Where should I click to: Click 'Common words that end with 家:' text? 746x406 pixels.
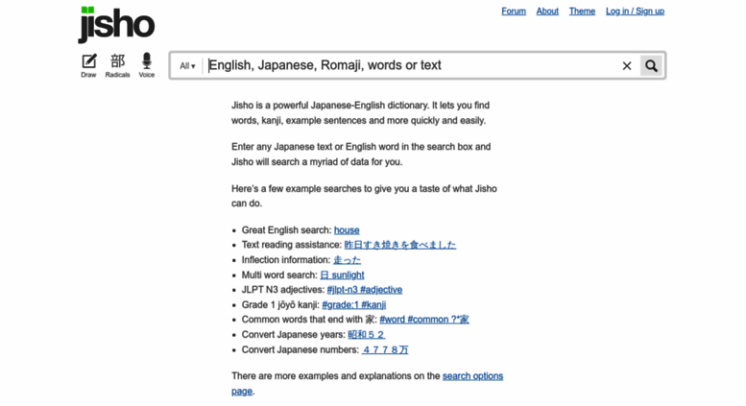(x=309, y=320)
